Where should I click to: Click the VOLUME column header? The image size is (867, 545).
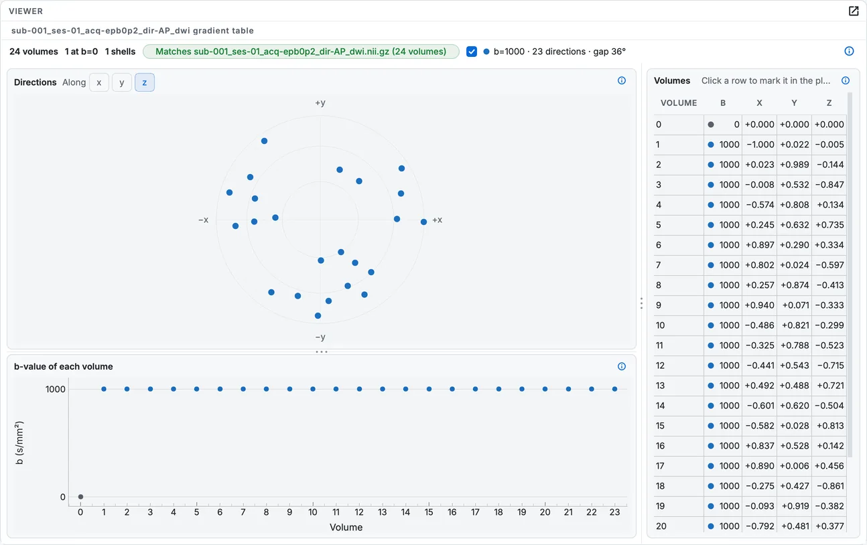pyautogui.click(x=679, y=103)
